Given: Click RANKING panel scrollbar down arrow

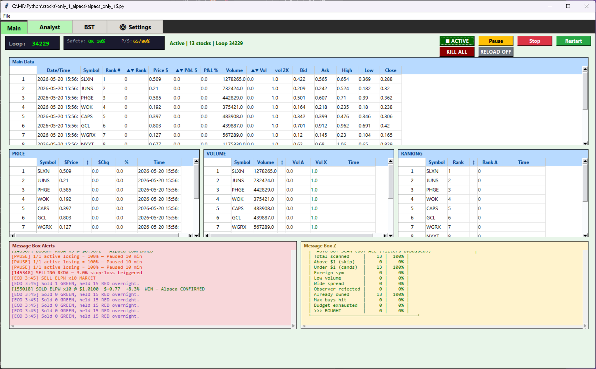Looking at the screenshot, I should (585, 235).
